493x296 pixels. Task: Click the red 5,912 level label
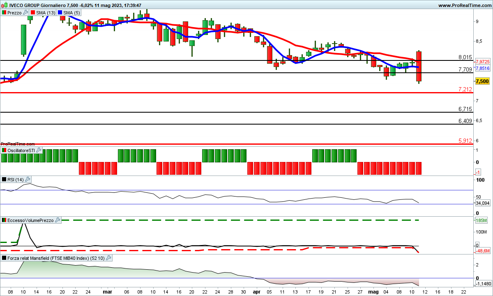point(465,141)
